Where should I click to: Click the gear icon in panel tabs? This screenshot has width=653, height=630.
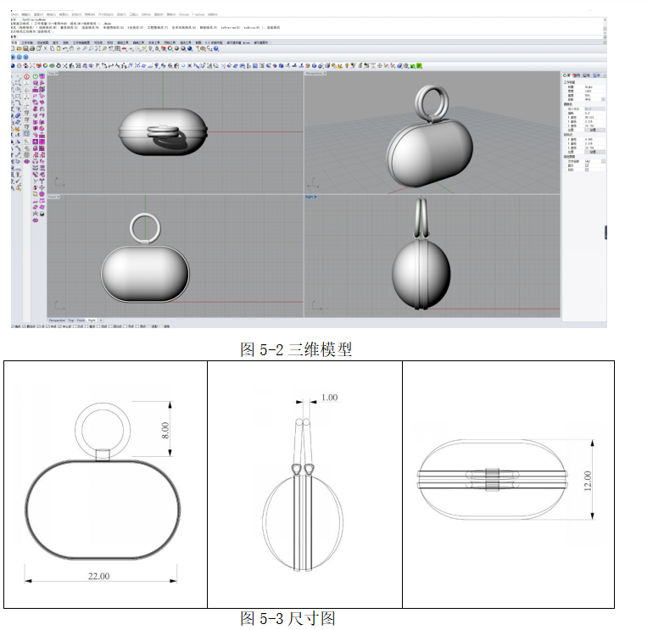tap(605, 75)
